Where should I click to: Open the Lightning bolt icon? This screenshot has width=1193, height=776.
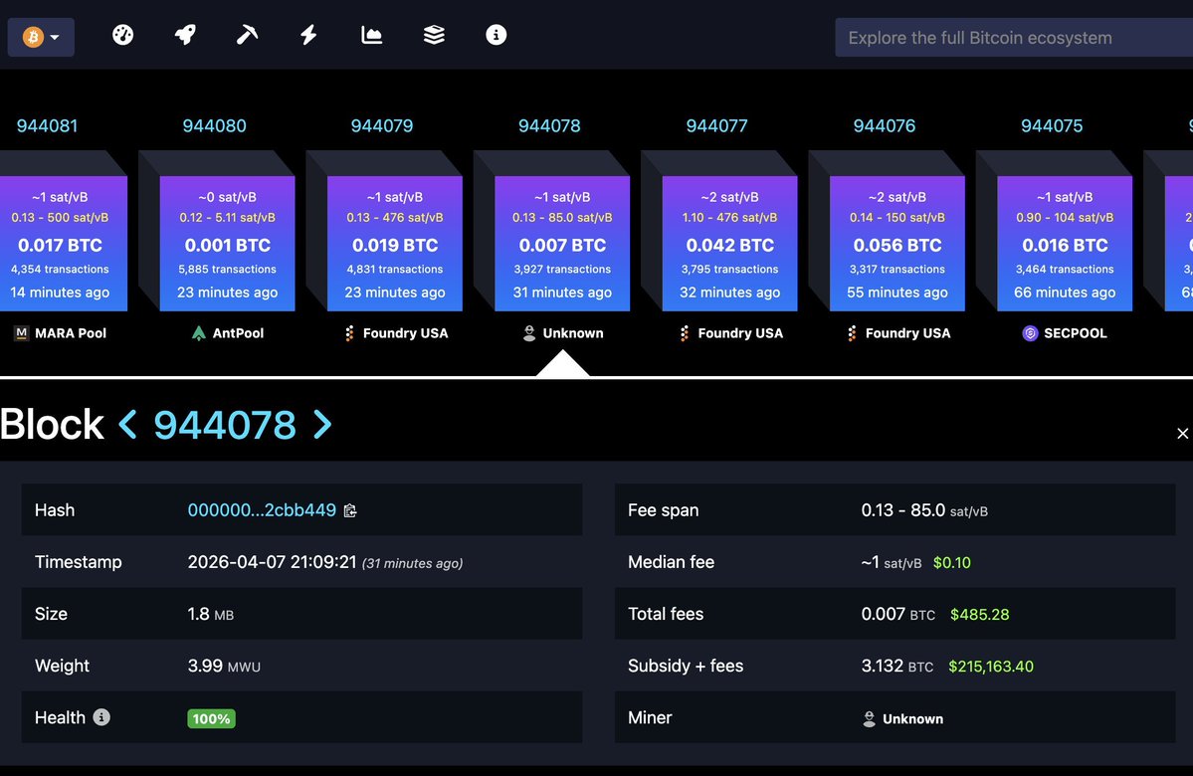click(308, 35)
